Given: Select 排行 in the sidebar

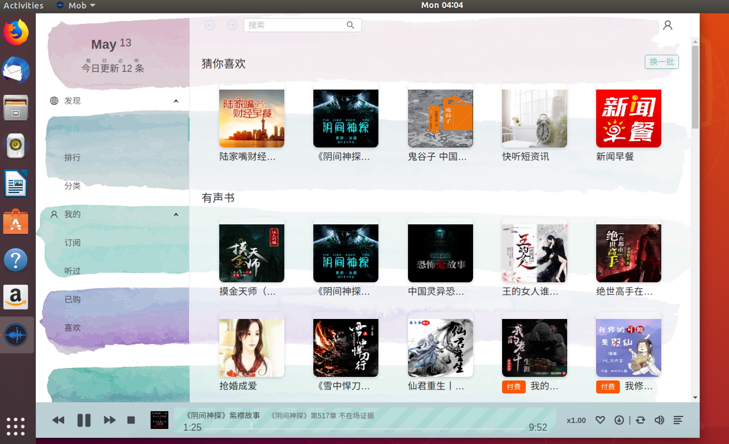Looking at the screenshot, I should pos(72,157).
